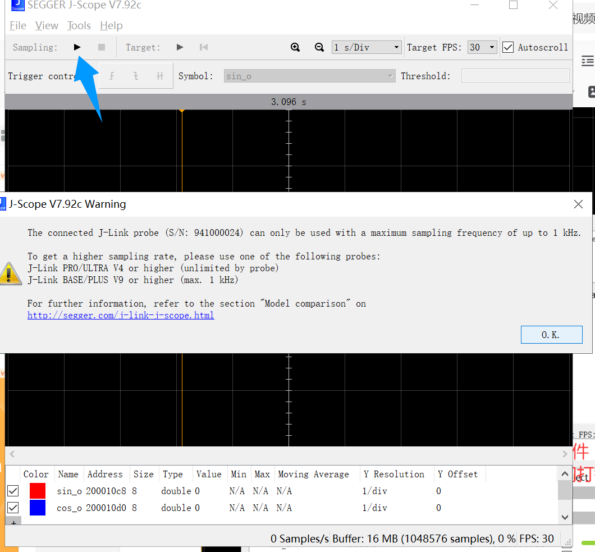Click the Buffer 16 MB status bar entry
This screenshot has height=552, width=595.
coord(424,539)
